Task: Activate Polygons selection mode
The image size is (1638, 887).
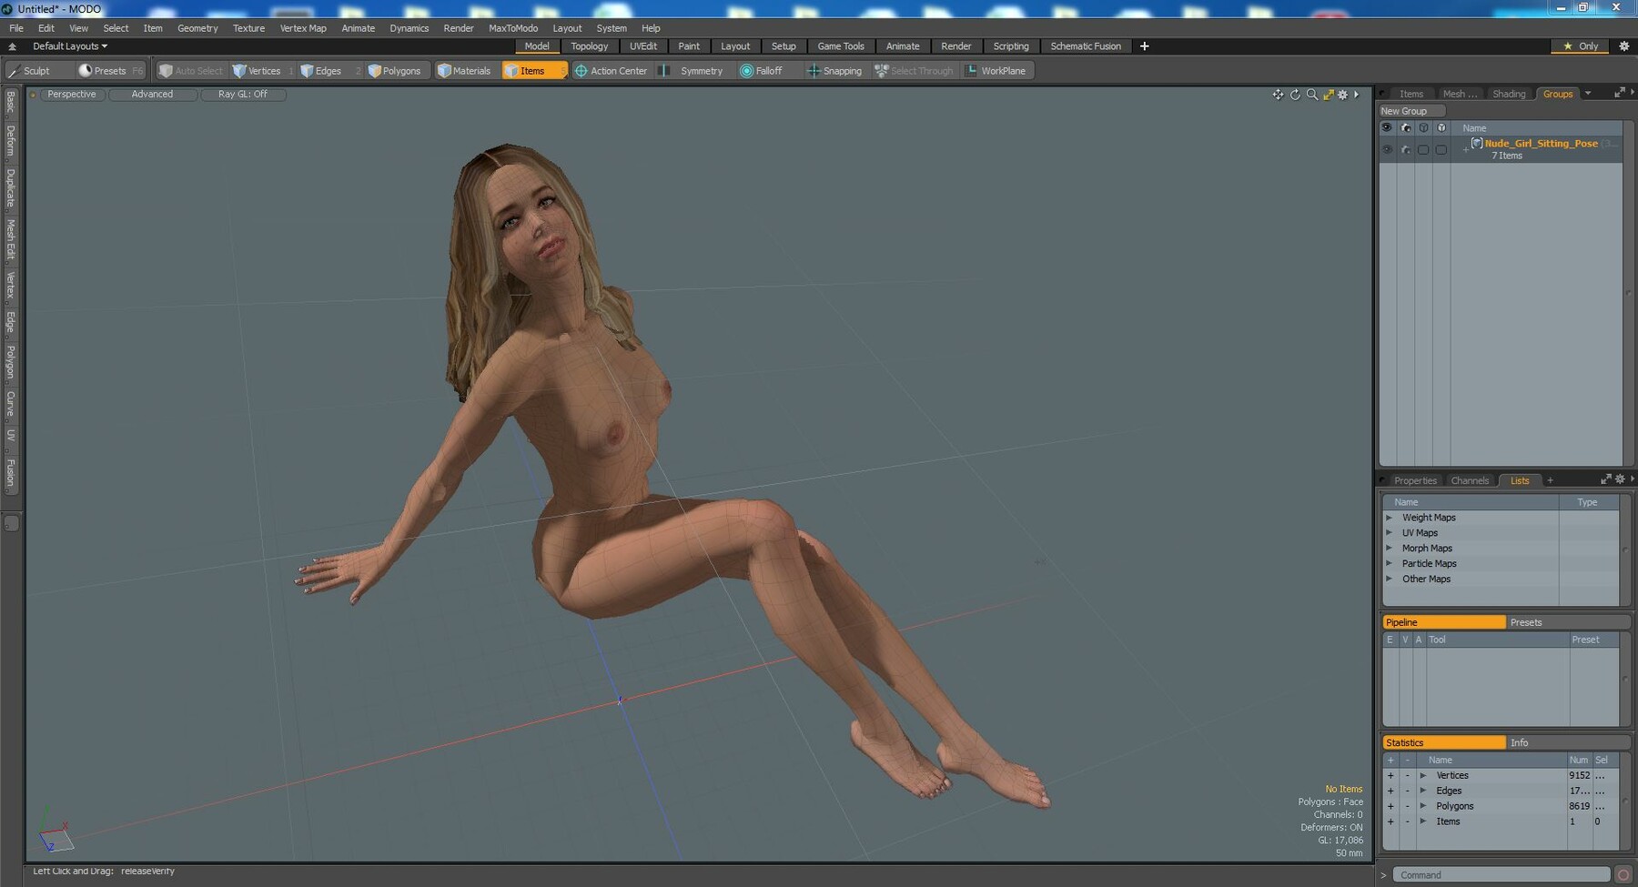Action: 395,71
